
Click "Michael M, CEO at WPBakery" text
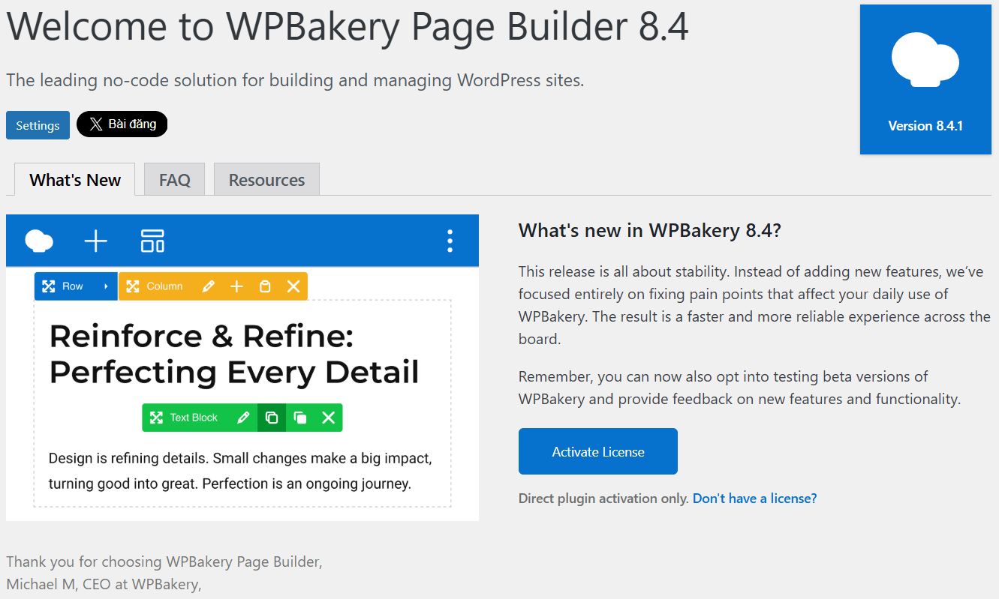104,584
